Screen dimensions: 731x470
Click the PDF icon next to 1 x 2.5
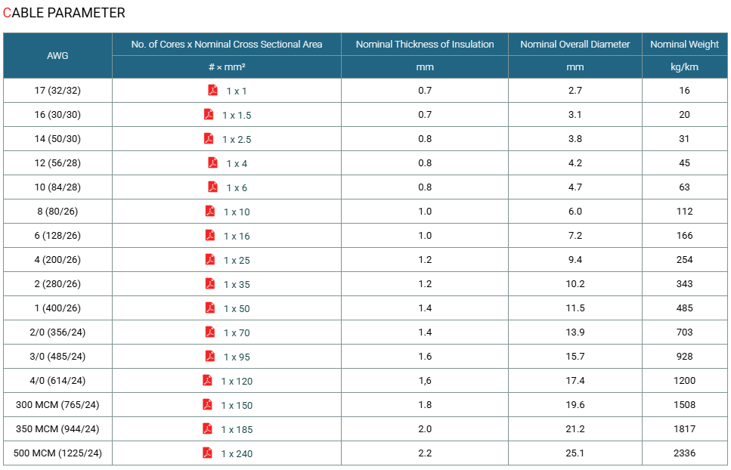coord(209,138)
